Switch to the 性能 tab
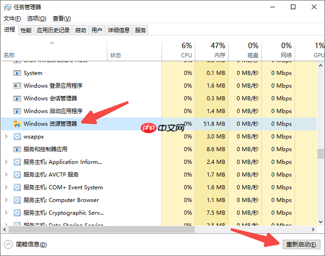This screenshot has height=256, width=325. pos(26,30)
